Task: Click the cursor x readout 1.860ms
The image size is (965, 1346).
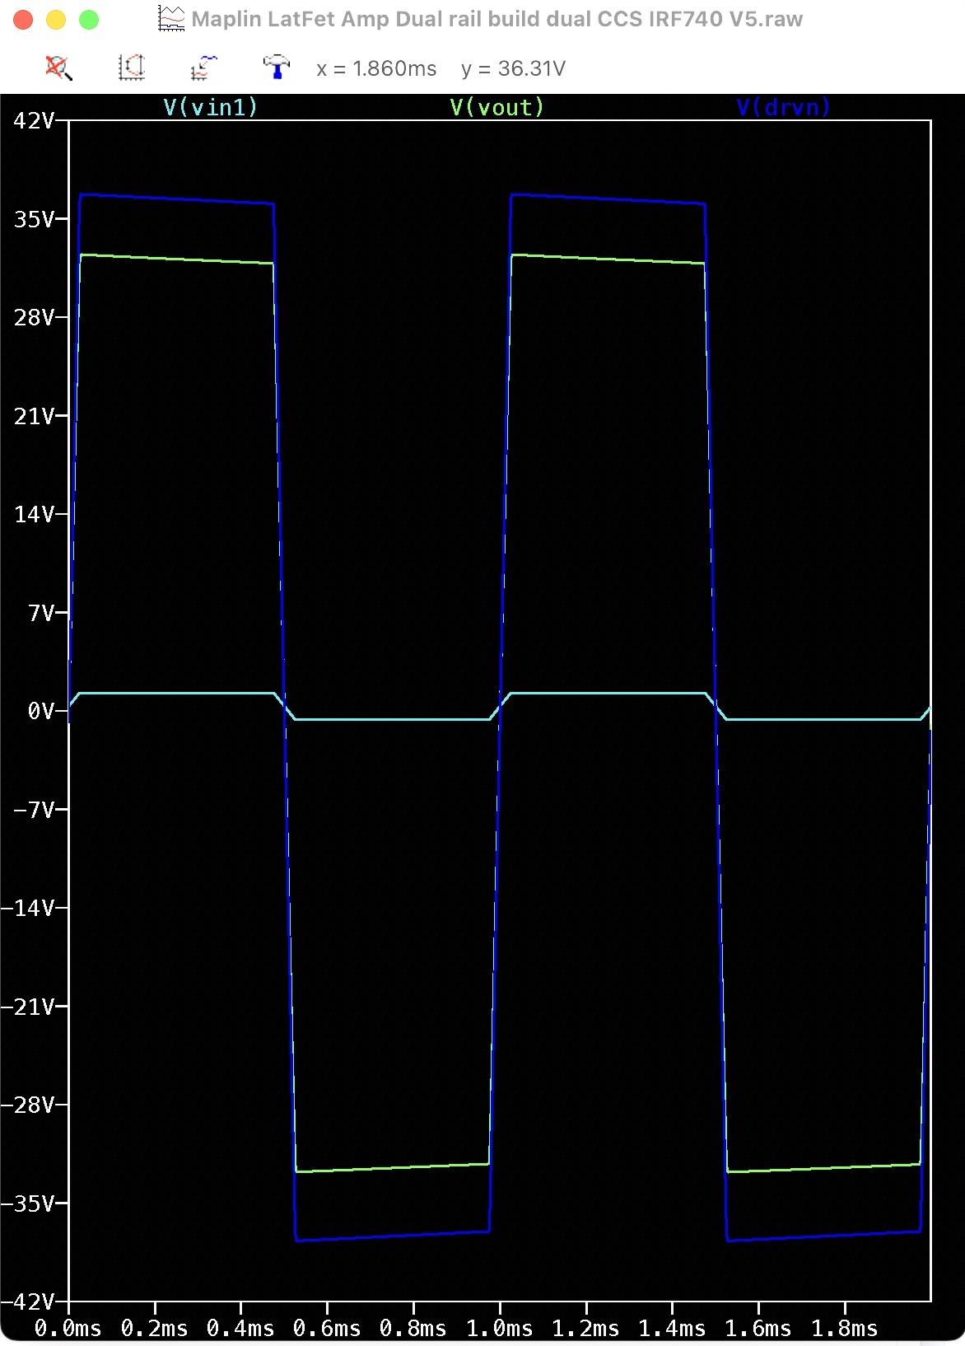Action: (x=376, y=68)
